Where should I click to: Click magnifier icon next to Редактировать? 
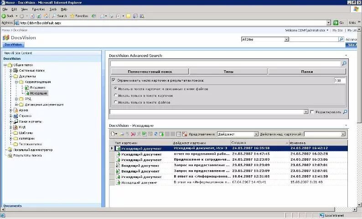pyautogui.click(x=345, y=112)
